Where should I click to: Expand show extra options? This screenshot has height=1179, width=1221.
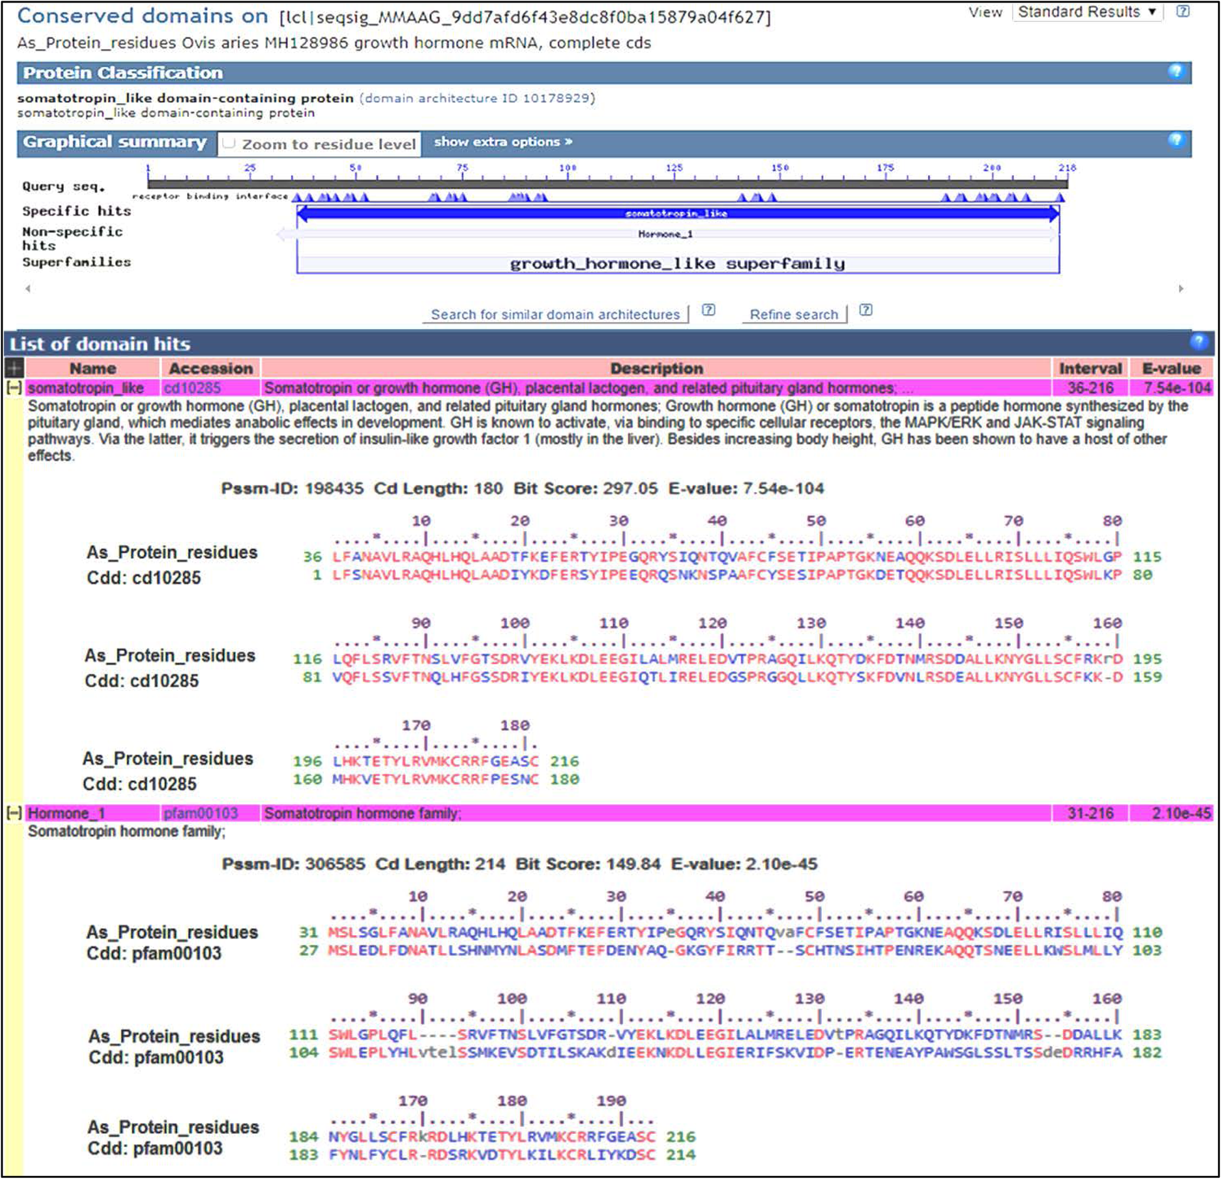503,142
